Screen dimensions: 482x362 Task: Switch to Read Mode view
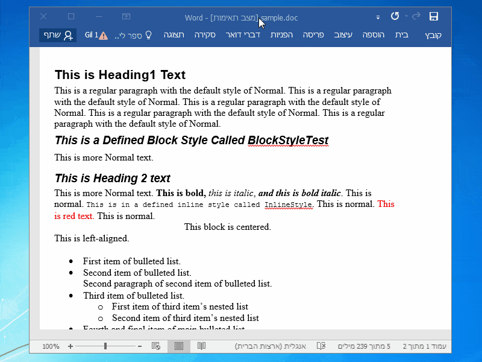click(202, 346)
